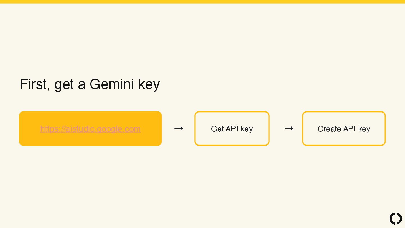Viewport: 405px width, 228px height.
Task: Click the word key in the slide heading
Action: tap(149, 84)
